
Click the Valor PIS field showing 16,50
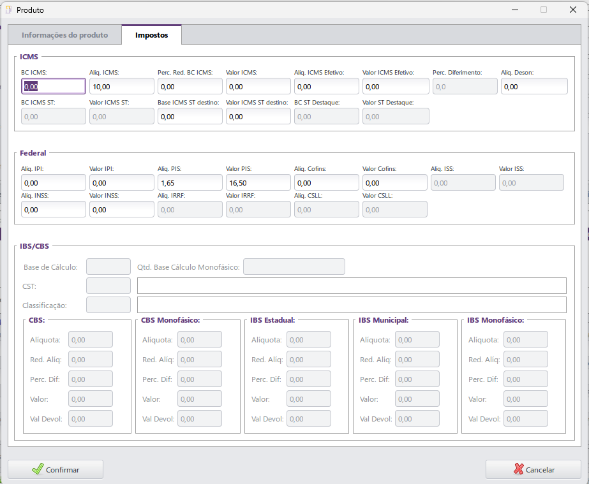click(x=258, y=183)
